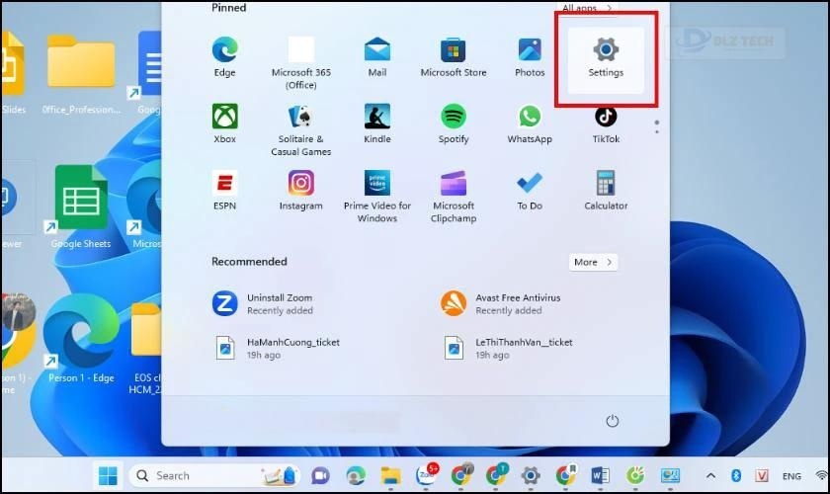830x494 pixels.
Task: Open Settings from the pinned apps
Action: (606, 59)
